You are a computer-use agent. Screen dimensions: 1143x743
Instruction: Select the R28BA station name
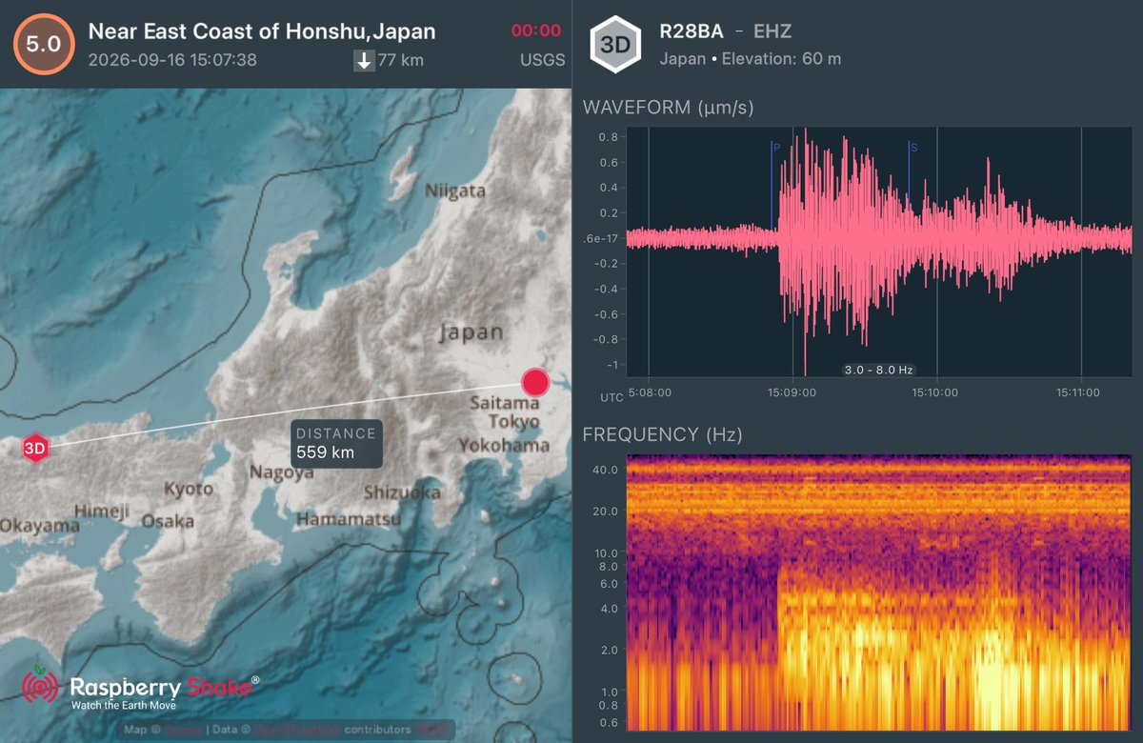coord(691,30)
